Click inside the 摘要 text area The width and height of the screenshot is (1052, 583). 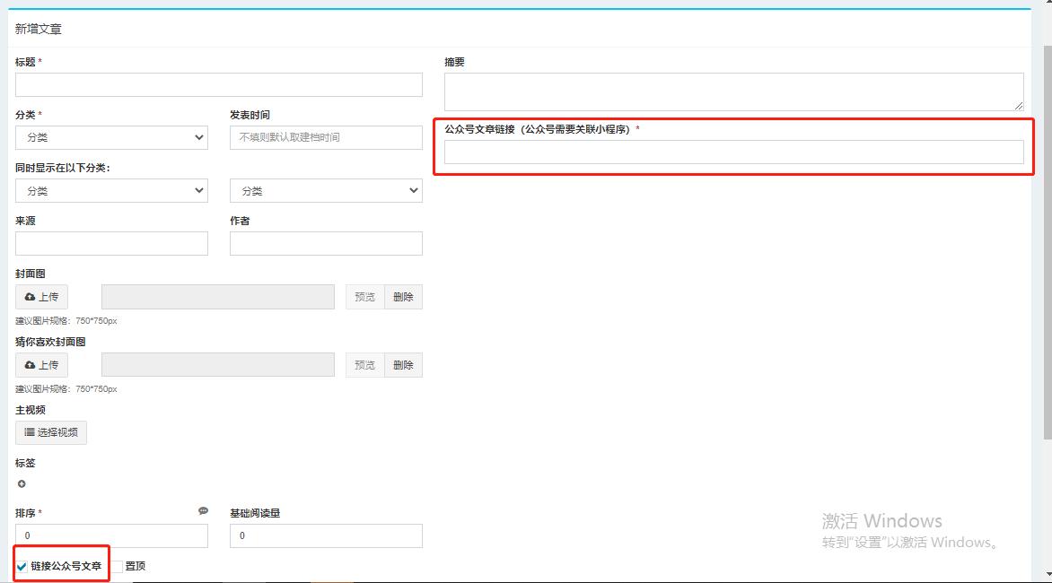[733, 91]
